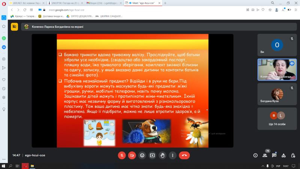Click the site security lock icon
The width and height of the screenshot is (300, 169).
point(44,10)
